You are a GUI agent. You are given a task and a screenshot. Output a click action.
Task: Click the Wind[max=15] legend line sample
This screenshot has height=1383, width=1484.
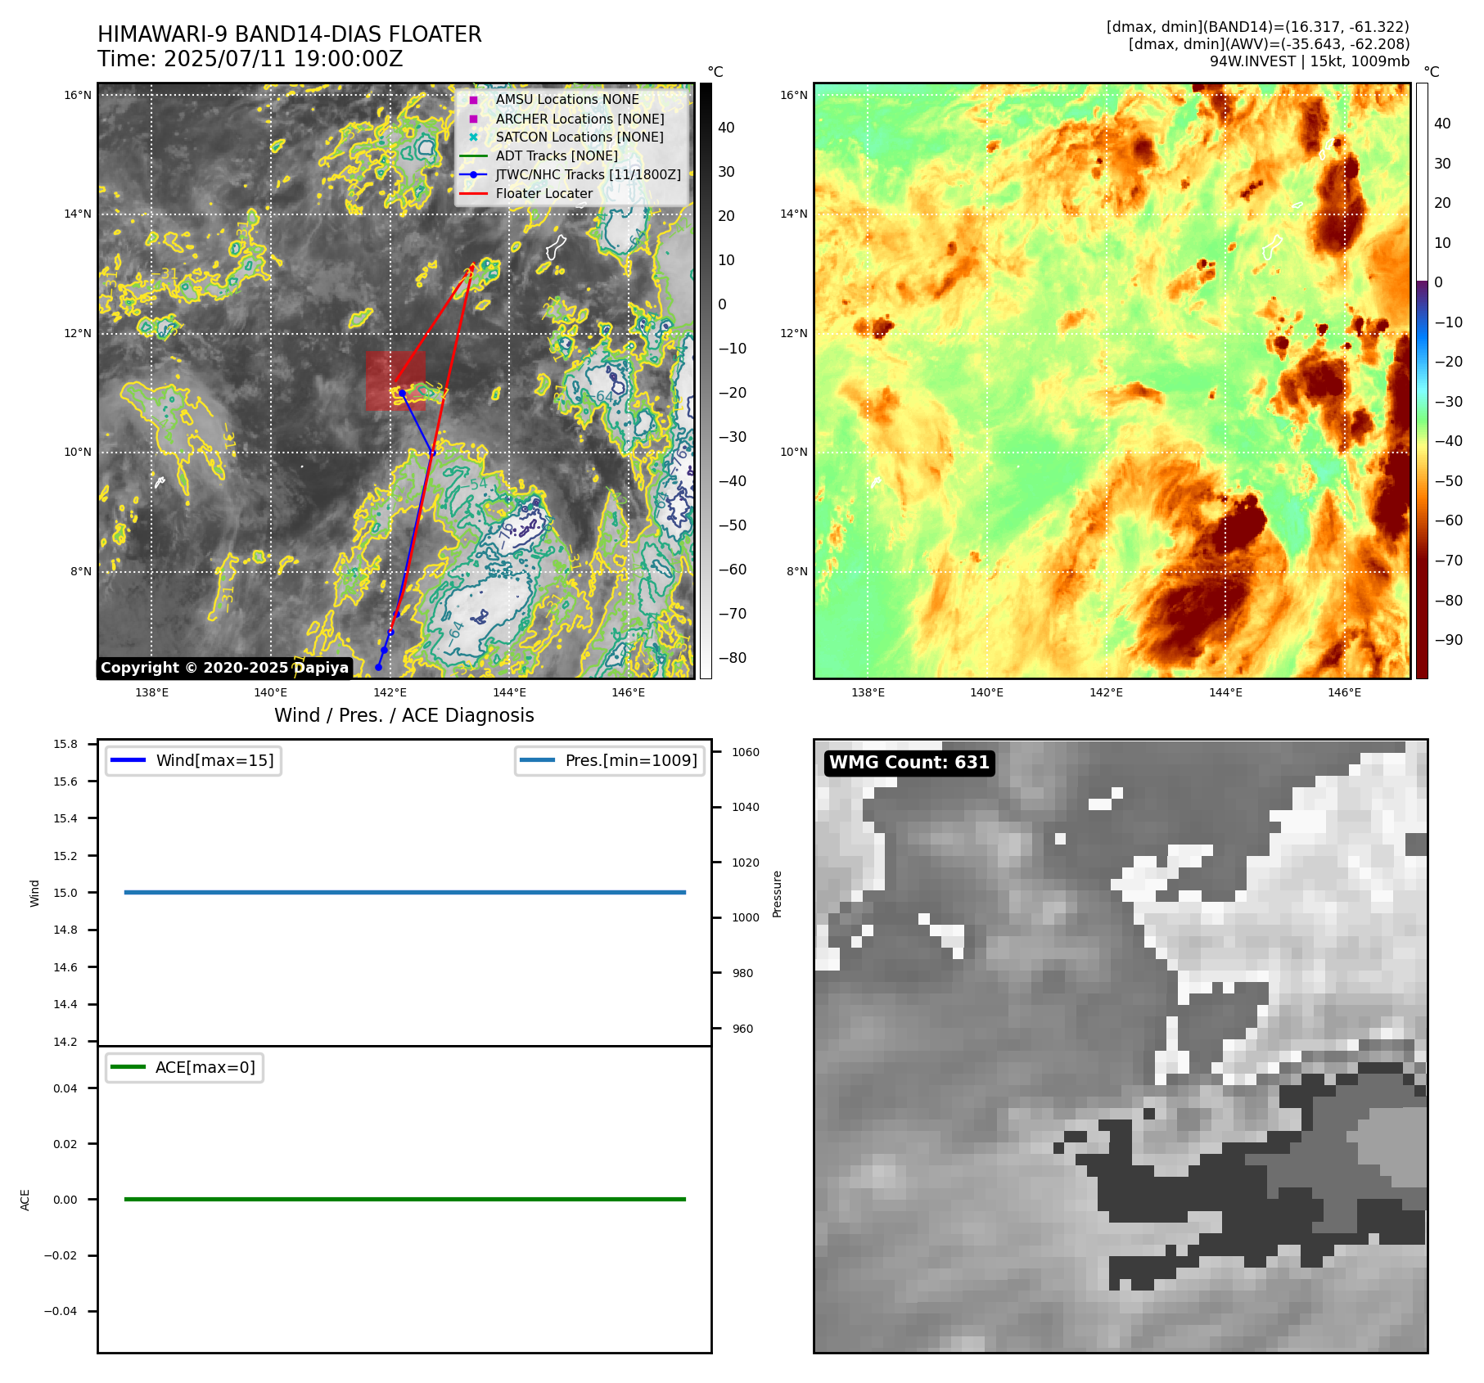(128, 760)
